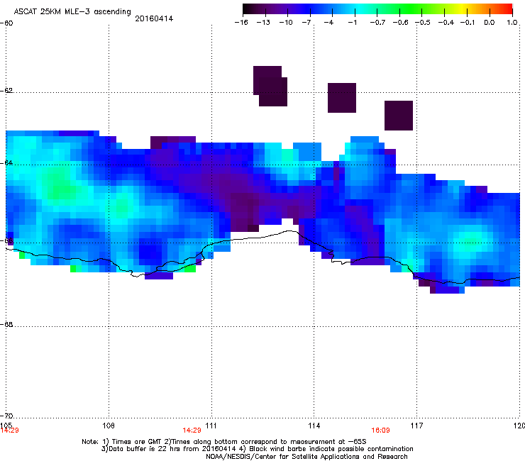525x461 pixels.
Task: Select the -64 latitude axis label
Action: tap(6, 163)
